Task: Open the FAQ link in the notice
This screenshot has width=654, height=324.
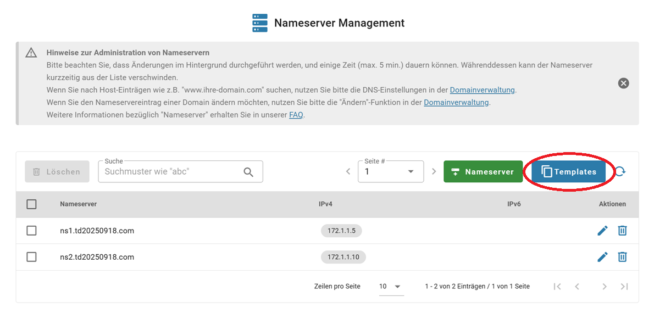Action: [296, 115]
